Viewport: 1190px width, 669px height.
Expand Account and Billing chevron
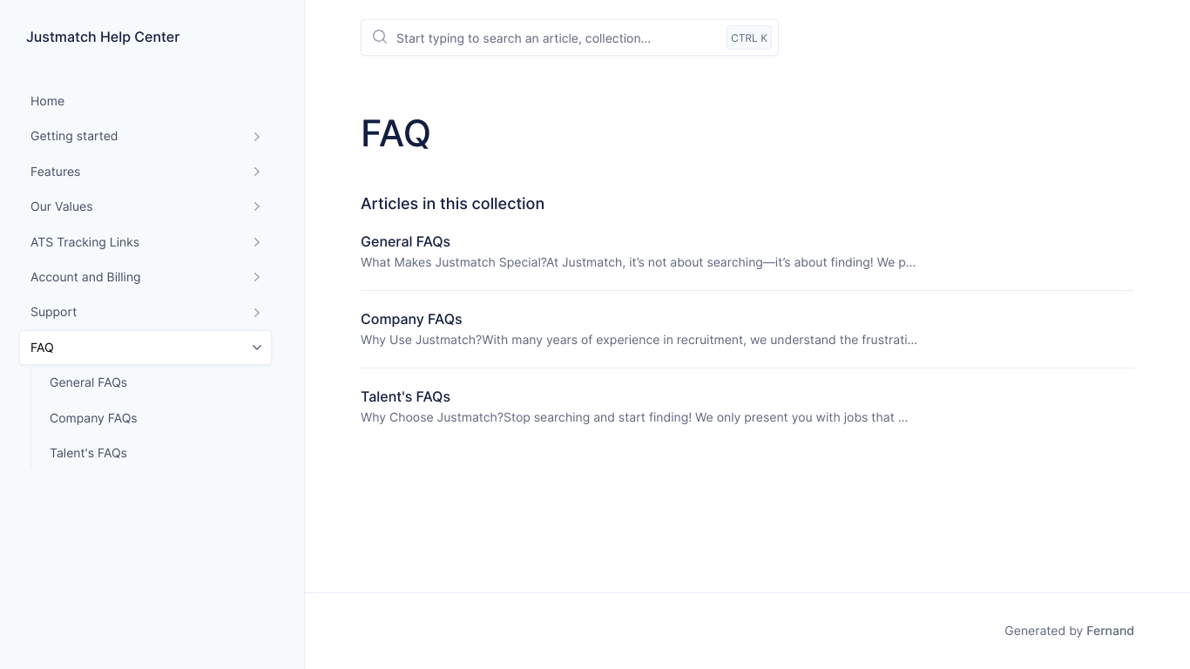click(257, 277)
